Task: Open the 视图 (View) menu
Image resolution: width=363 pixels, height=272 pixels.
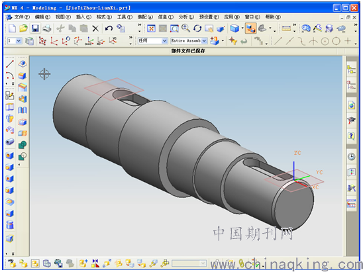Action: pyautogui.click(x=63, y=17)
